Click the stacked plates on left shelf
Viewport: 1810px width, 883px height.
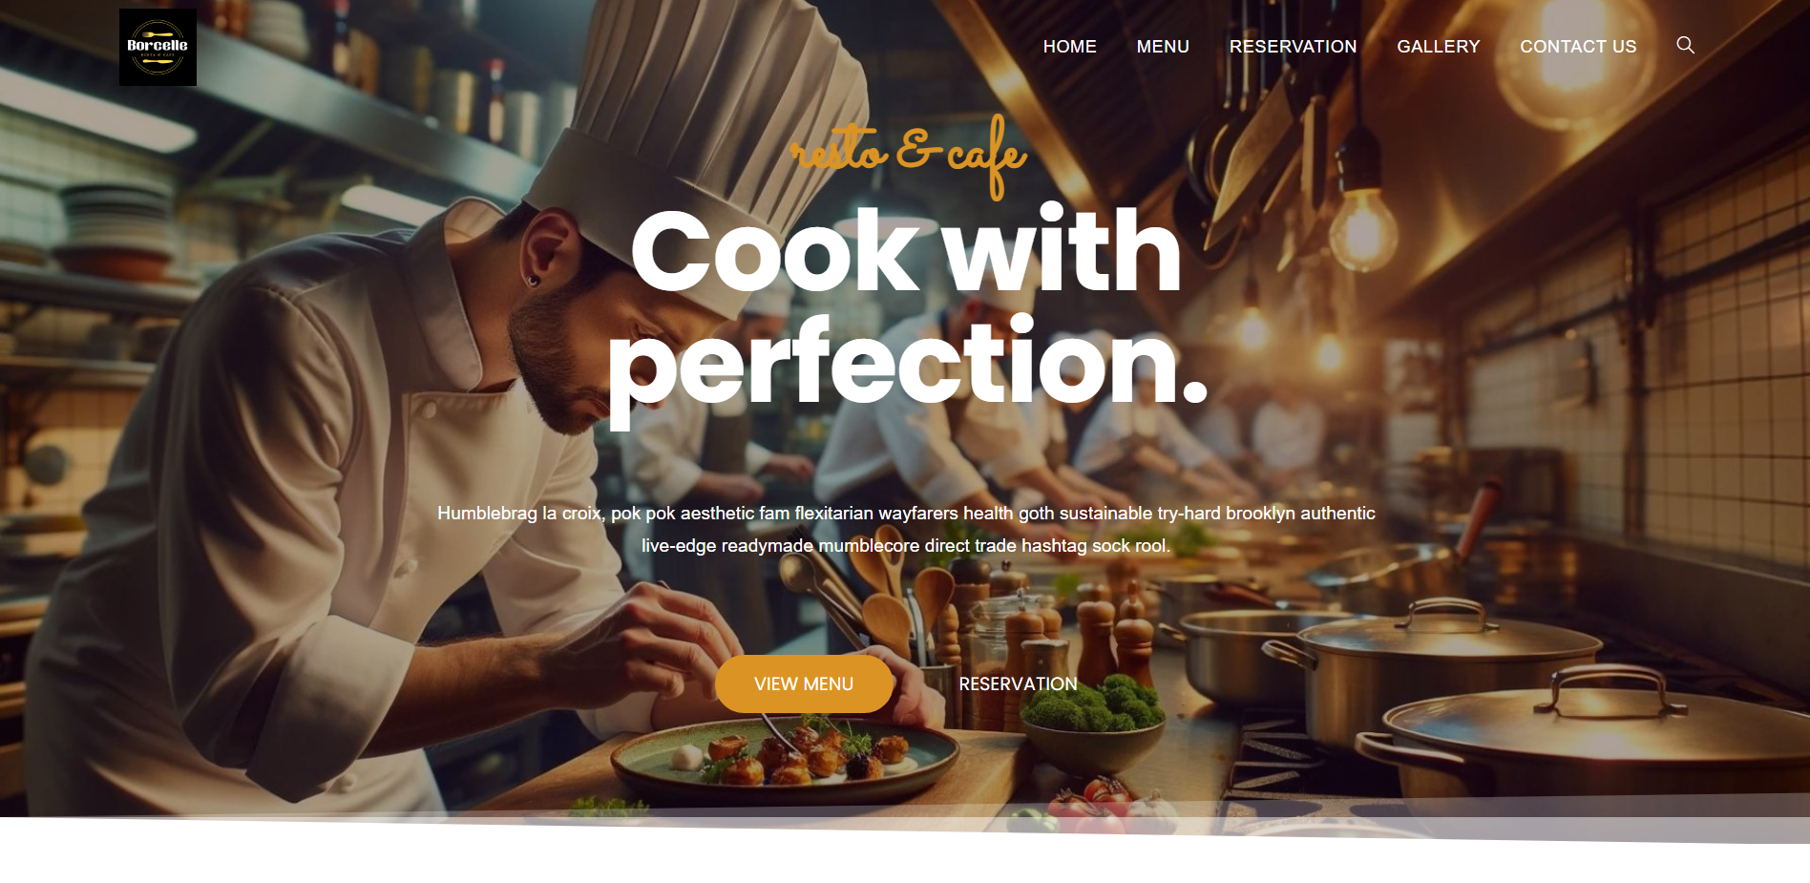pos(116,229)
